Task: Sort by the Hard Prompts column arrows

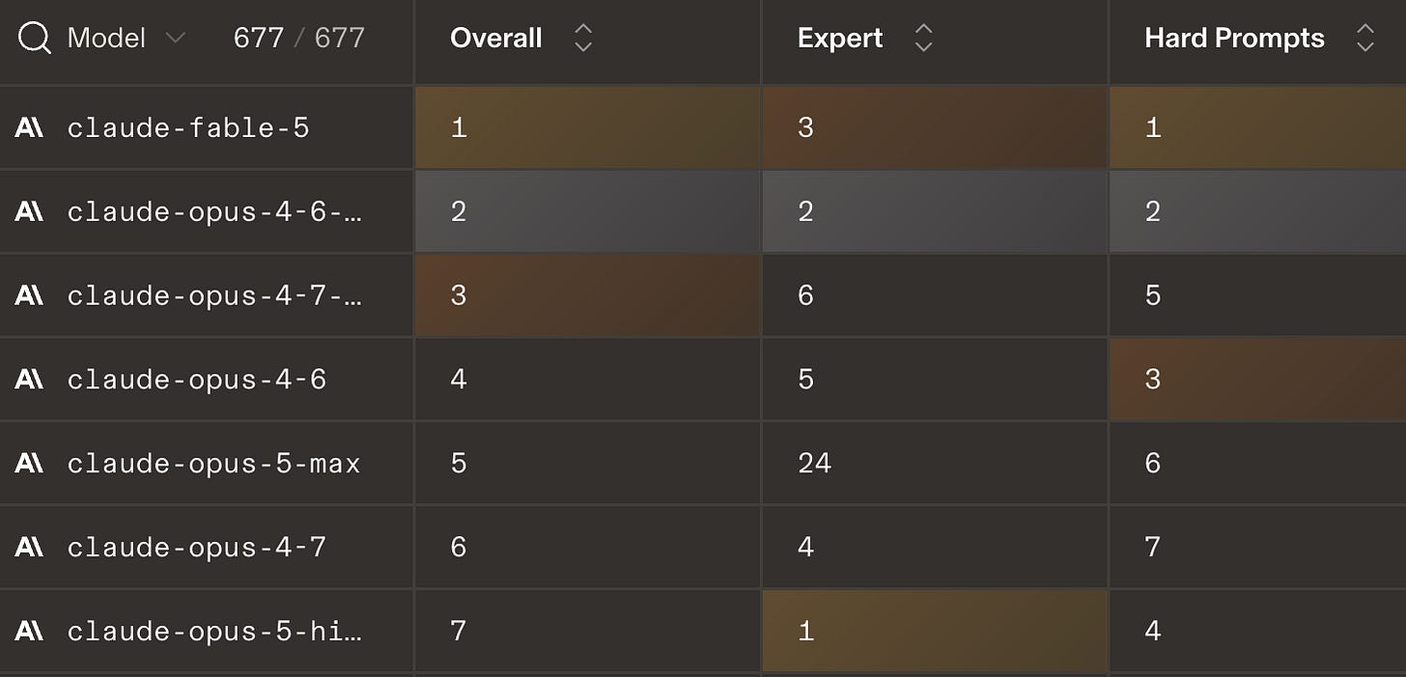Action: (x=1364, y=39)
